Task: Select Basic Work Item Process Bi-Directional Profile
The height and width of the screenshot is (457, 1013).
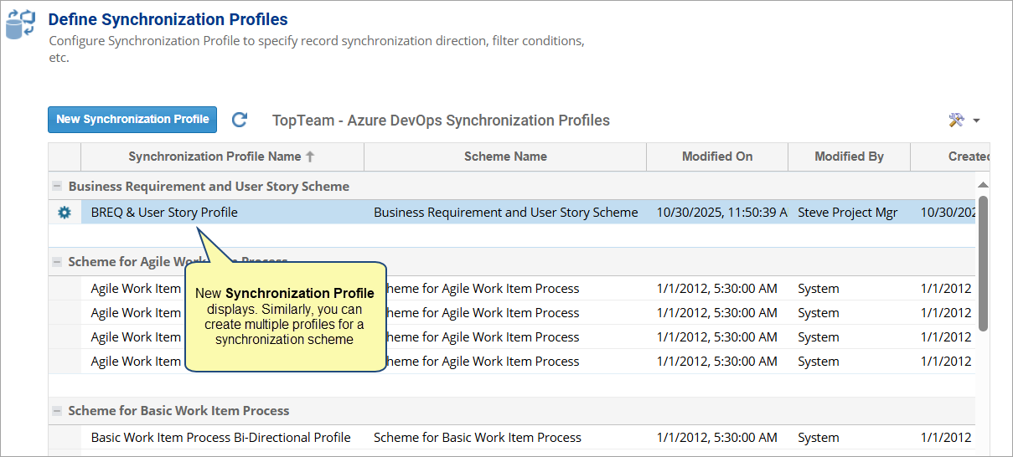Action: [x=220, y=438]
